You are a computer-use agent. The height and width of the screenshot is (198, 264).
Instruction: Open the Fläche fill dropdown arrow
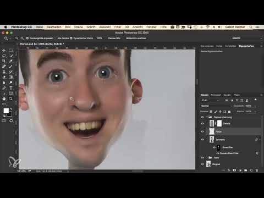(255, 112)
